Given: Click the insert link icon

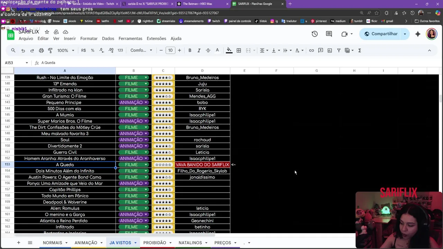Looking at the screenshot, I should pos(311,50).
